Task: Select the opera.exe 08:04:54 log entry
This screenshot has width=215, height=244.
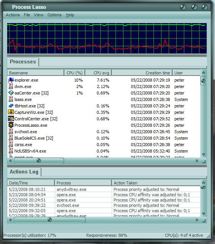Action: point(104,195)
